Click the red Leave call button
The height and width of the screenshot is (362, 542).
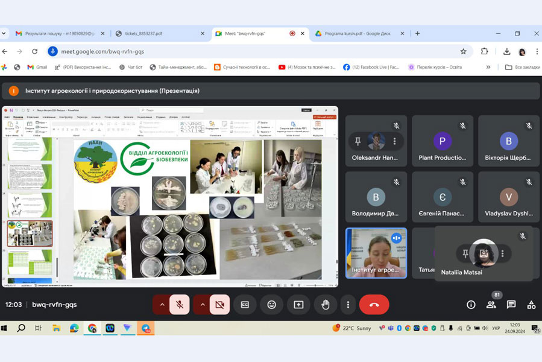pos(374,305)
